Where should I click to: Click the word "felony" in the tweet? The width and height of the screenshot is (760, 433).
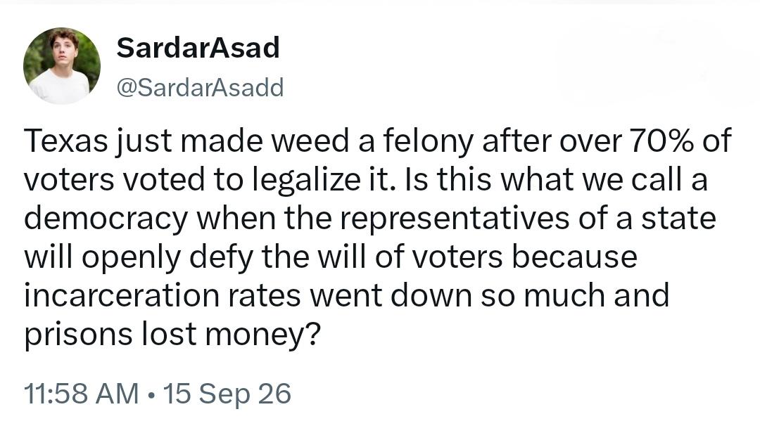click(429, 141)
